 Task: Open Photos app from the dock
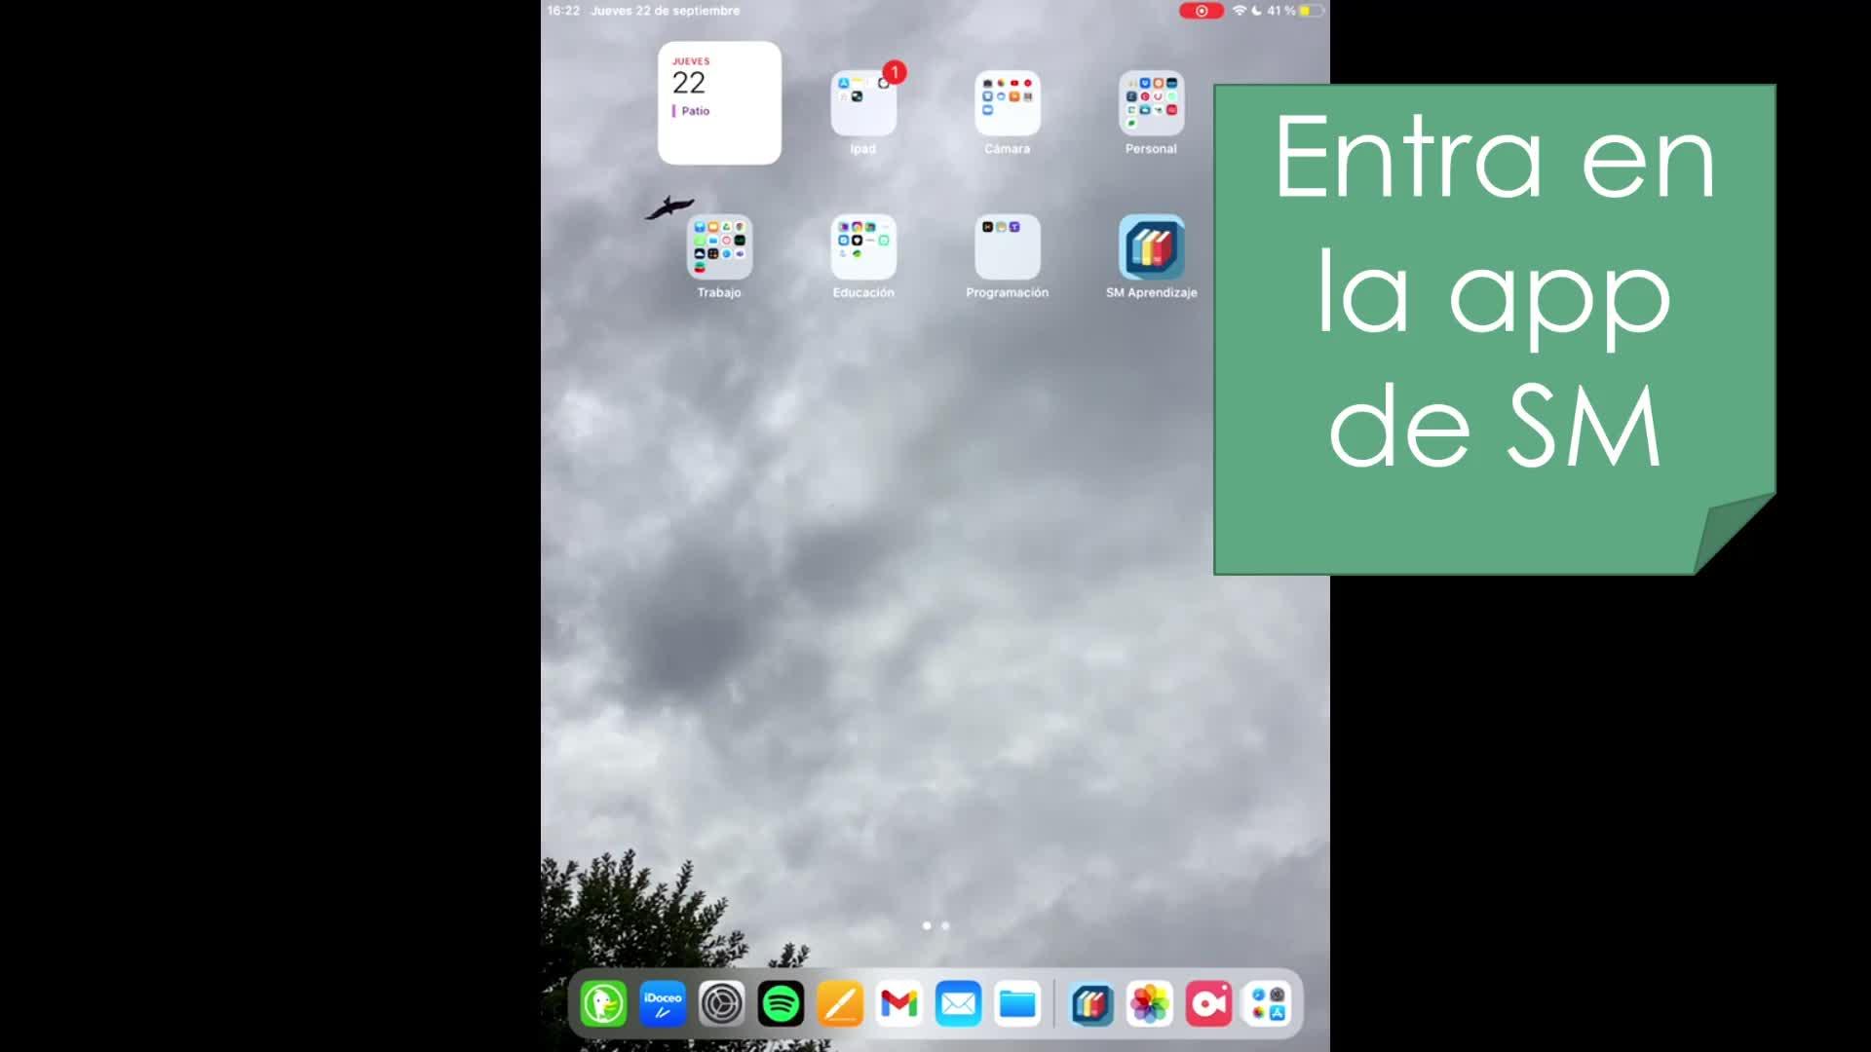1149,1004
